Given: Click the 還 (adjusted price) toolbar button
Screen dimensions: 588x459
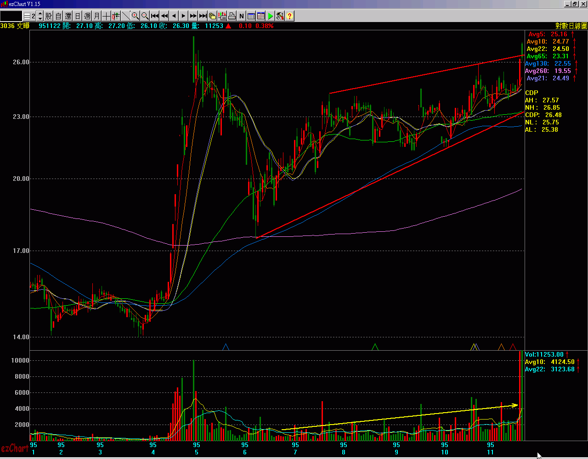Looking at the screenshot, I should pos(68,16).
